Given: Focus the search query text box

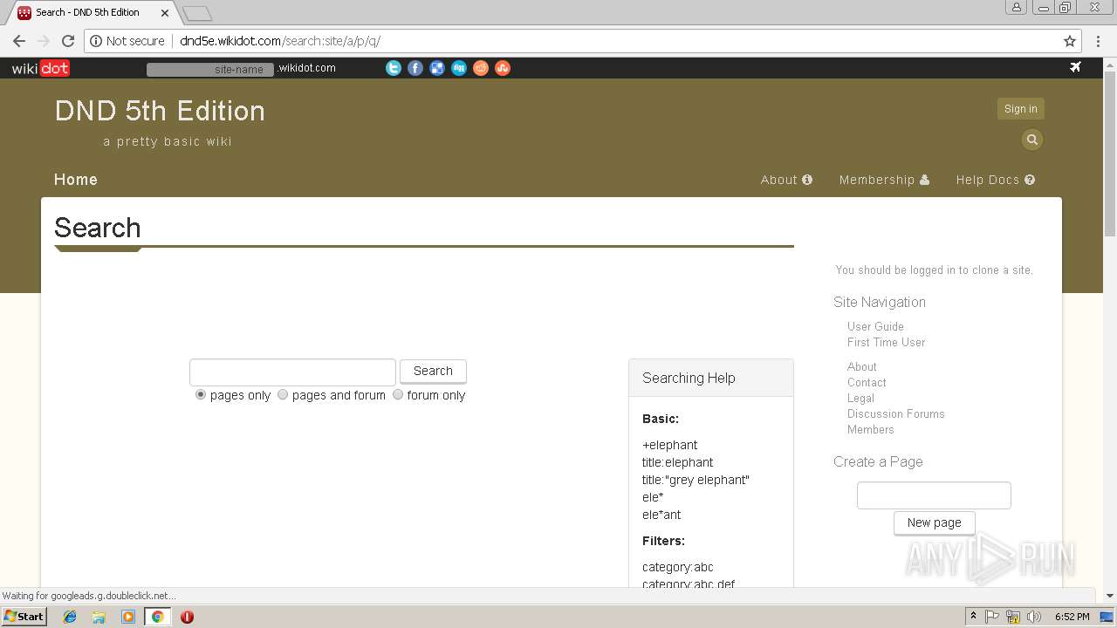Looking at the screenshot, I should coord(292,372).
